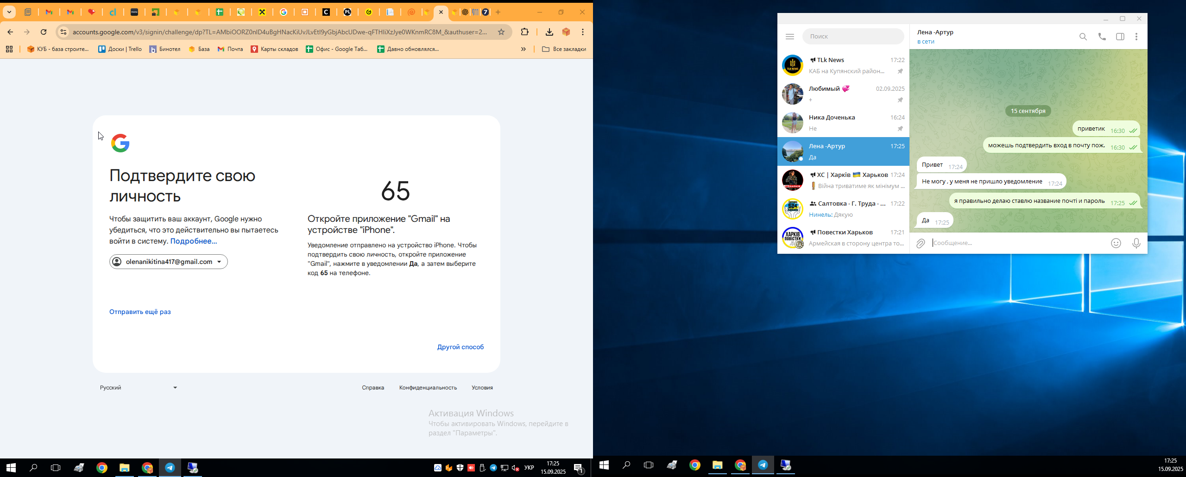Focus the Сообщение... message input
The width and height of the screenshot is (1186, 477).
[1019, 243]
